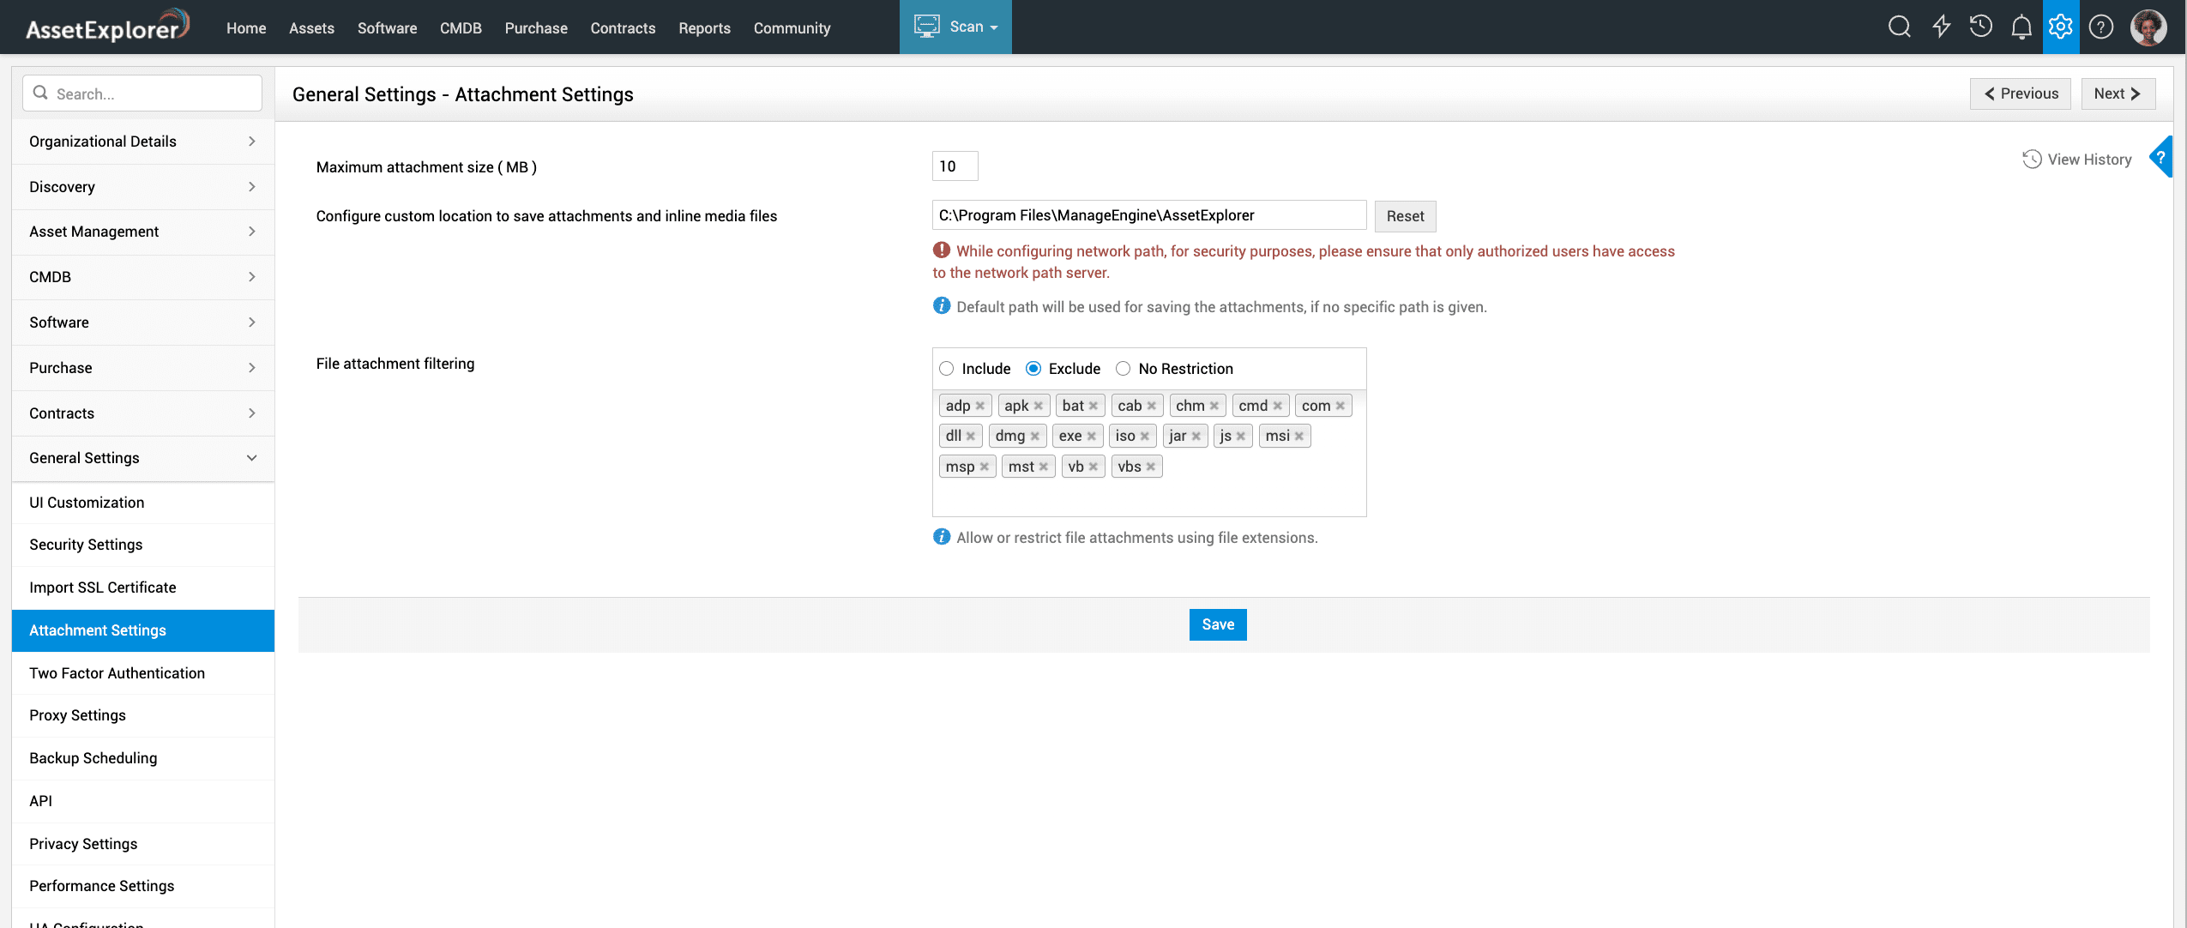The image size is (2187, 928).
Task: Open the notifications bell icon
Action: (2021, 27)
